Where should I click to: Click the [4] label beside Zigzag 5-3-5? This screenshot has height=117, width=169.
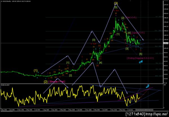(x=129, y=33)
